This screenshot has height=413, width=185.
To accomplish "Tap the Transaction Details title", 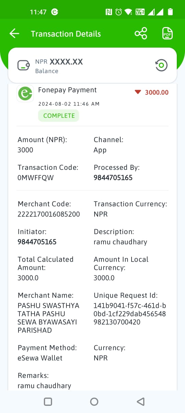I will [x=66, y=34].
